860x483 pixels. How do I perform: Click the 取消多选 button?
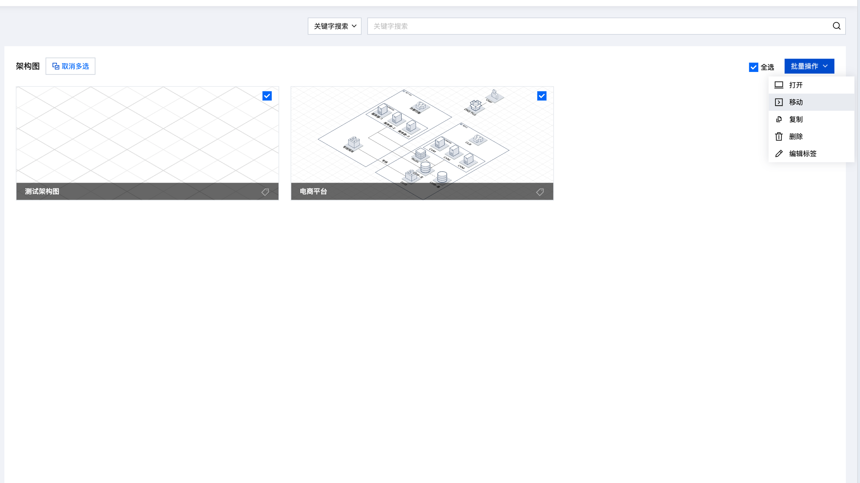pos(70,66)
